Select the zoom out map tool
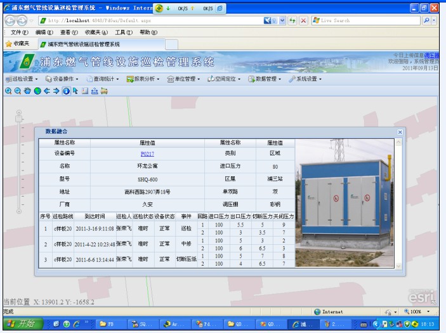Screen dimensions: 446x333 point(18,91)
